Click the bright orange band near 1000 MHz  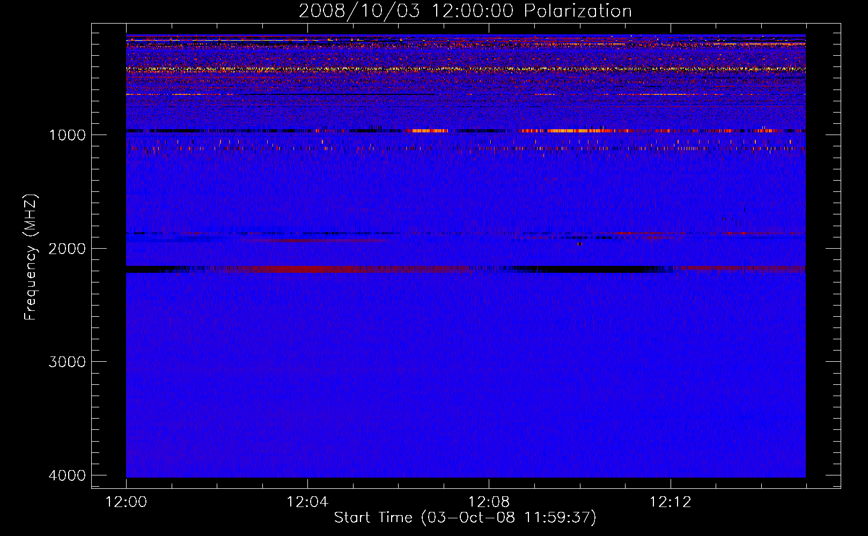pos(466,130)
